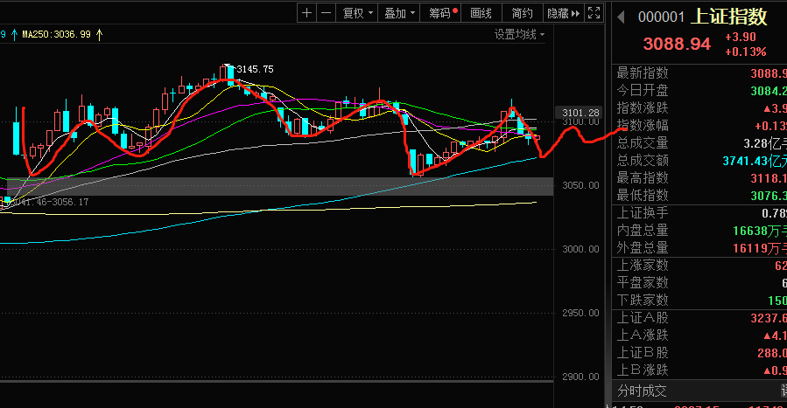787x408 pixels.
Task: Click the 3101.28 price axis label
Action: coord(580,113)
